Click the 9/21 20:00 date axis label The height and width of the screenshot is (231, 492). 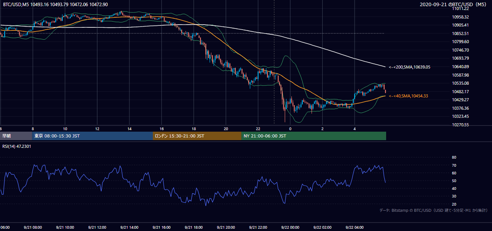point(226,227)
